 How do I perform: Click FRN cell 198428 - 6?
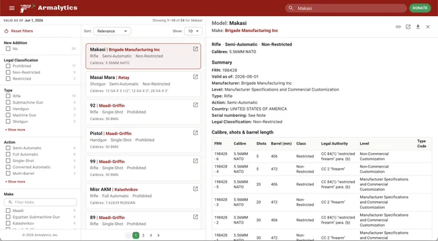click(221, 156)
